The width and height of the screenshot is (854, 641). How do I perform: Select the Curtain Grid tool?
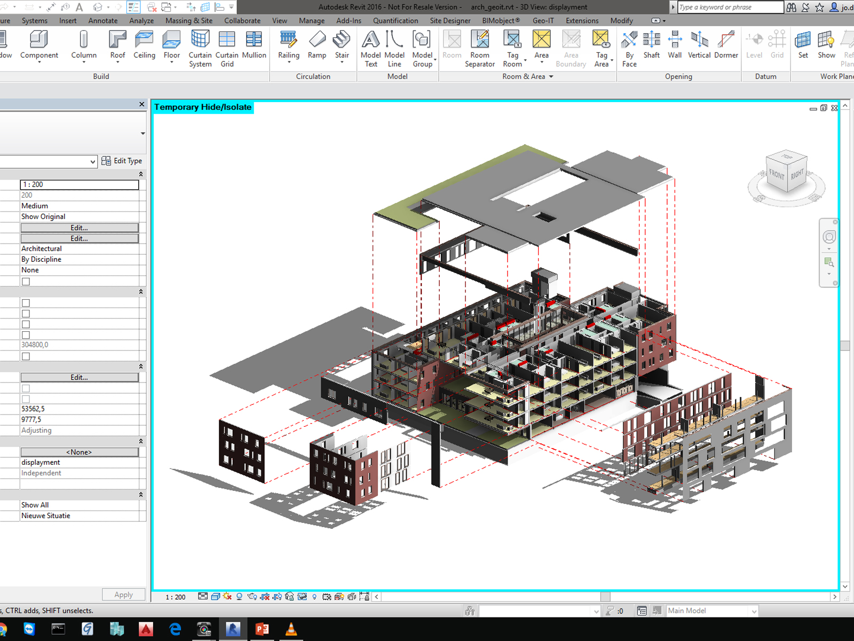(227, 49)
